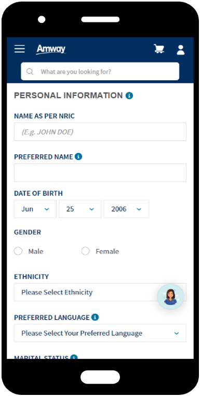The width and height of the screenshot is (201, 397).
Task: Click the product search box
Action: [x=100, y=71]
